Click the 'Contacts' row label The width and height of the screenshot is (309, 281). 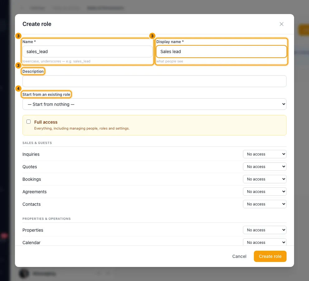31,204
